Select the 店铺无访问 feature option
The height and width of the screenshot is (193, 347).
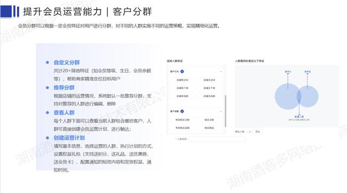coord(209,80)
